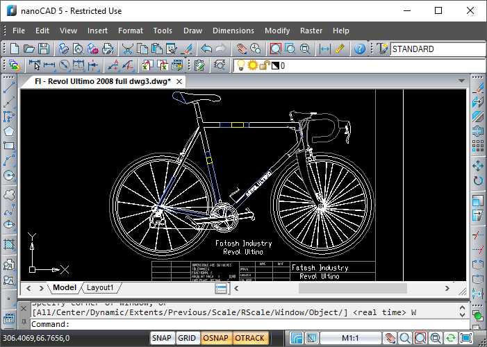Expand the document tabs list arrow
The width and height of the screenshot is (487, 347).
(x=461, y=81)
